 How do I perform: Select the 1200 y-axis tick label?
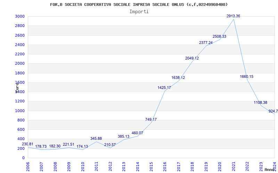(x=21, y=101)
